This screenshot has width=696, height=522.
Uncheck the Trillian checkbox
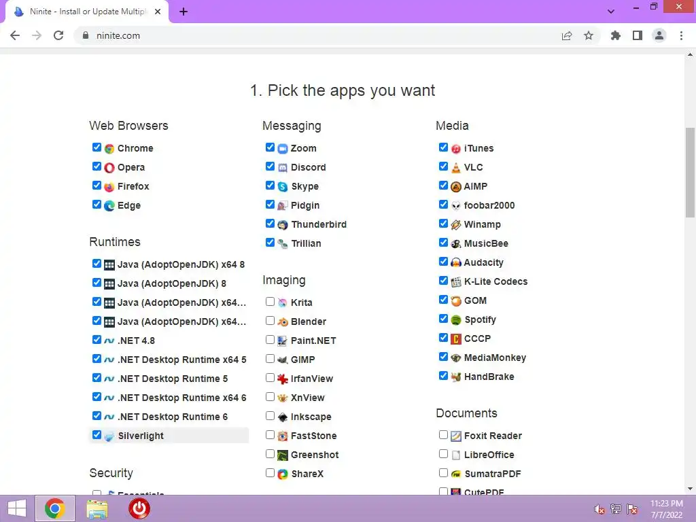[270, 243]
